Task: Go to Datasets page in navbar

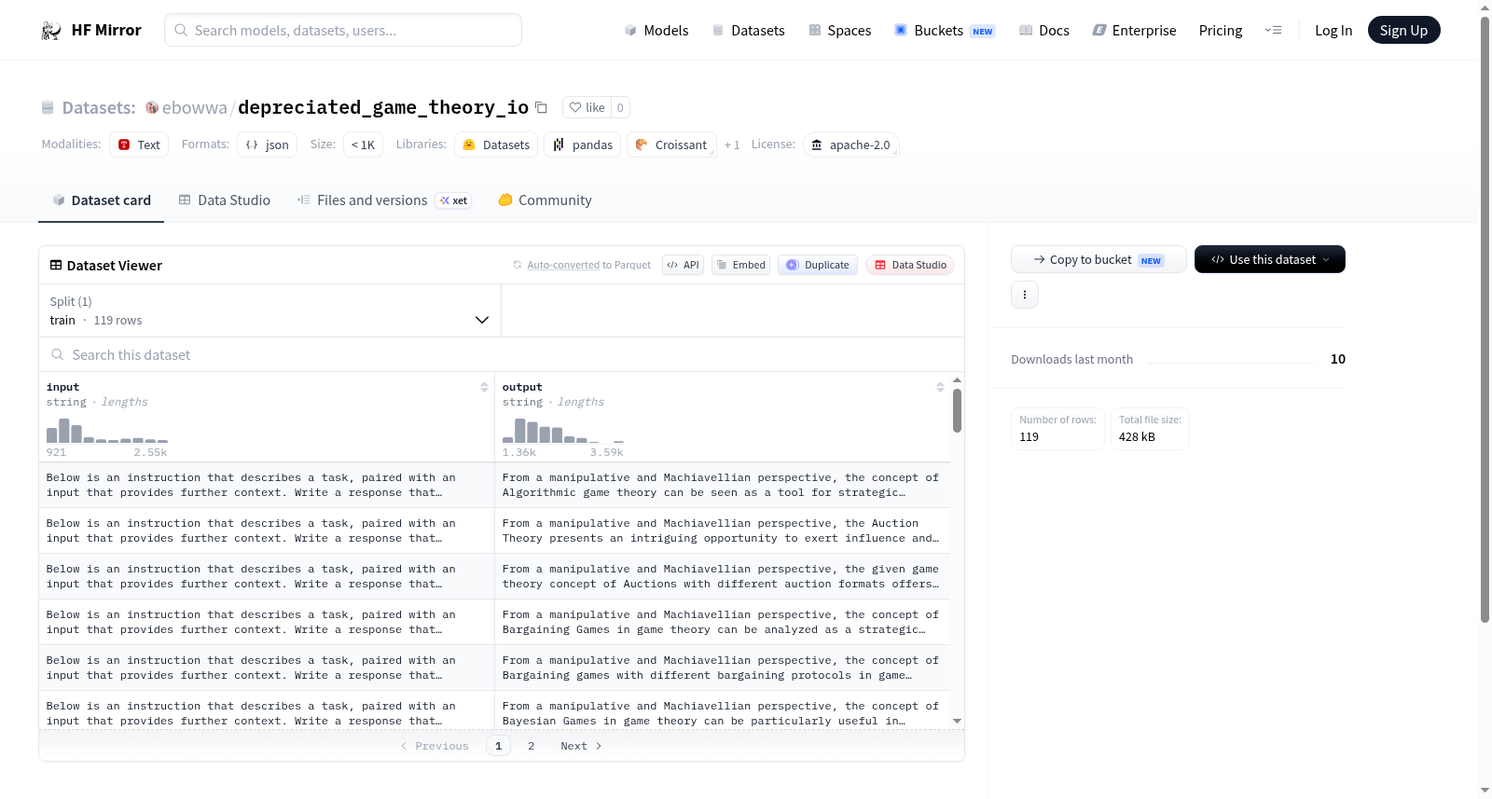Action: [748, 30]
